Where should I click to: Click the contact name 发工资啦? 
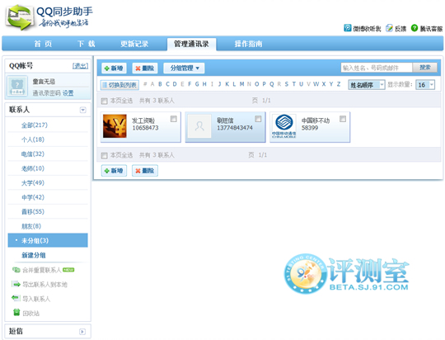[143, 120]
